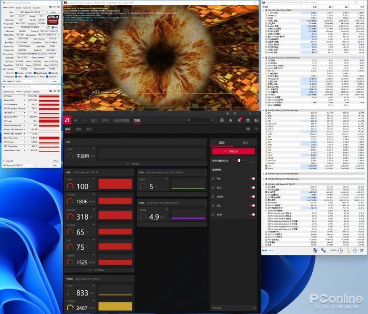Click the Reset button in GPU-Z sensors window
Screen dimensions: 368x314
[56, 161]
